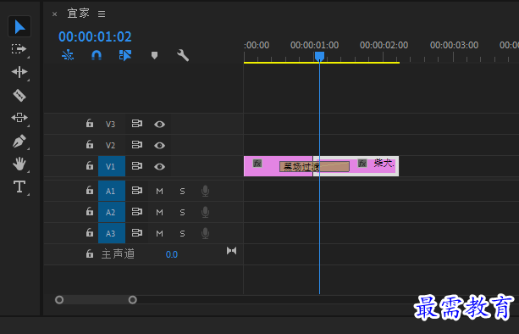Click master track output meter icon
This screenshot has width=519, height=334.
coord(232,251)
